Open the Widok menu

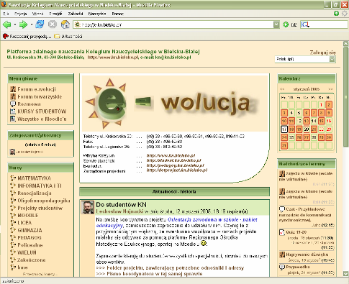pos(37,14)
